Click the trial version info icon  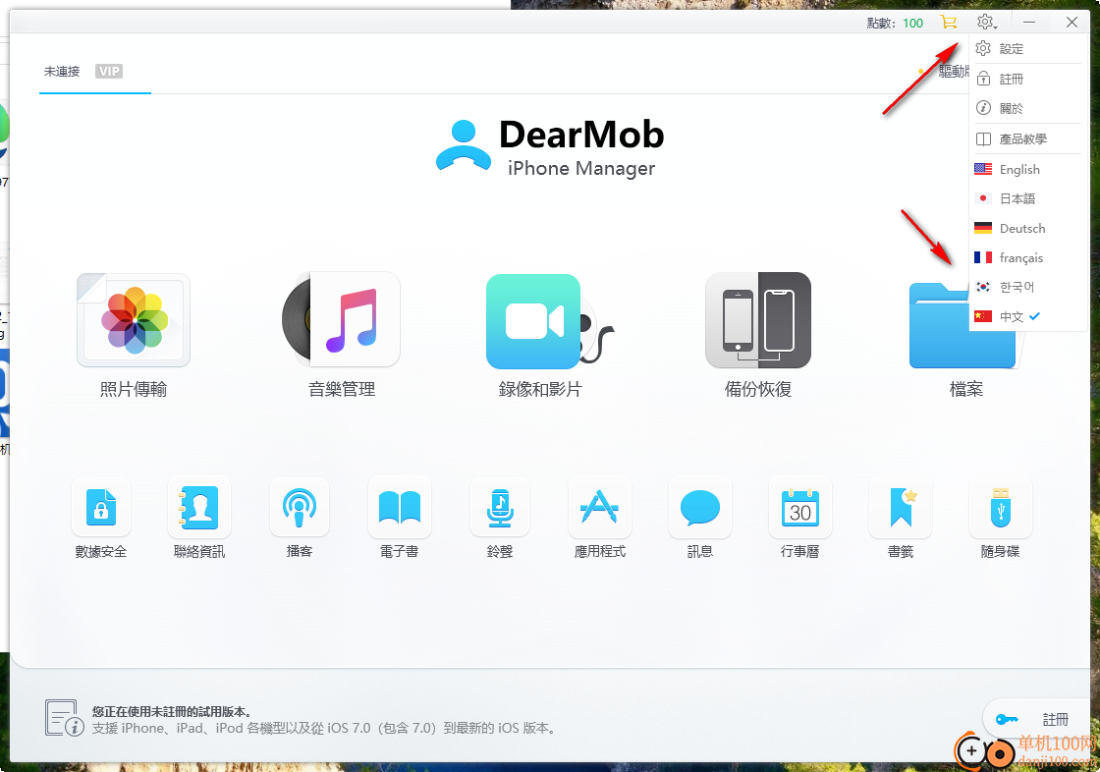[65, 718]
